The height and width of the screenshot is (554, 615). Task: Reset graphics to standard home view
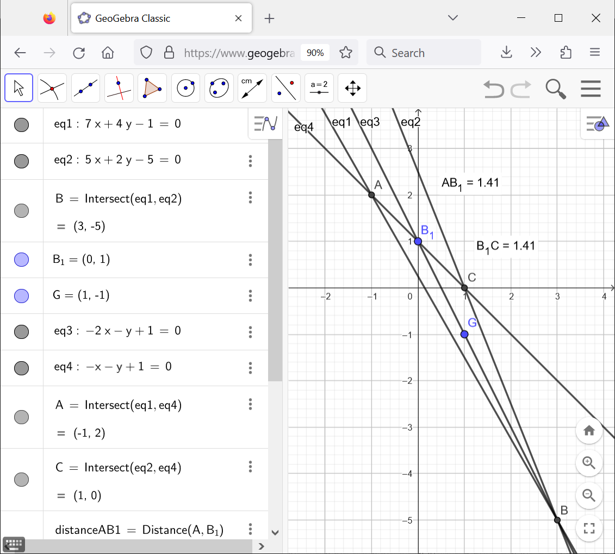[x=589, y=431]
